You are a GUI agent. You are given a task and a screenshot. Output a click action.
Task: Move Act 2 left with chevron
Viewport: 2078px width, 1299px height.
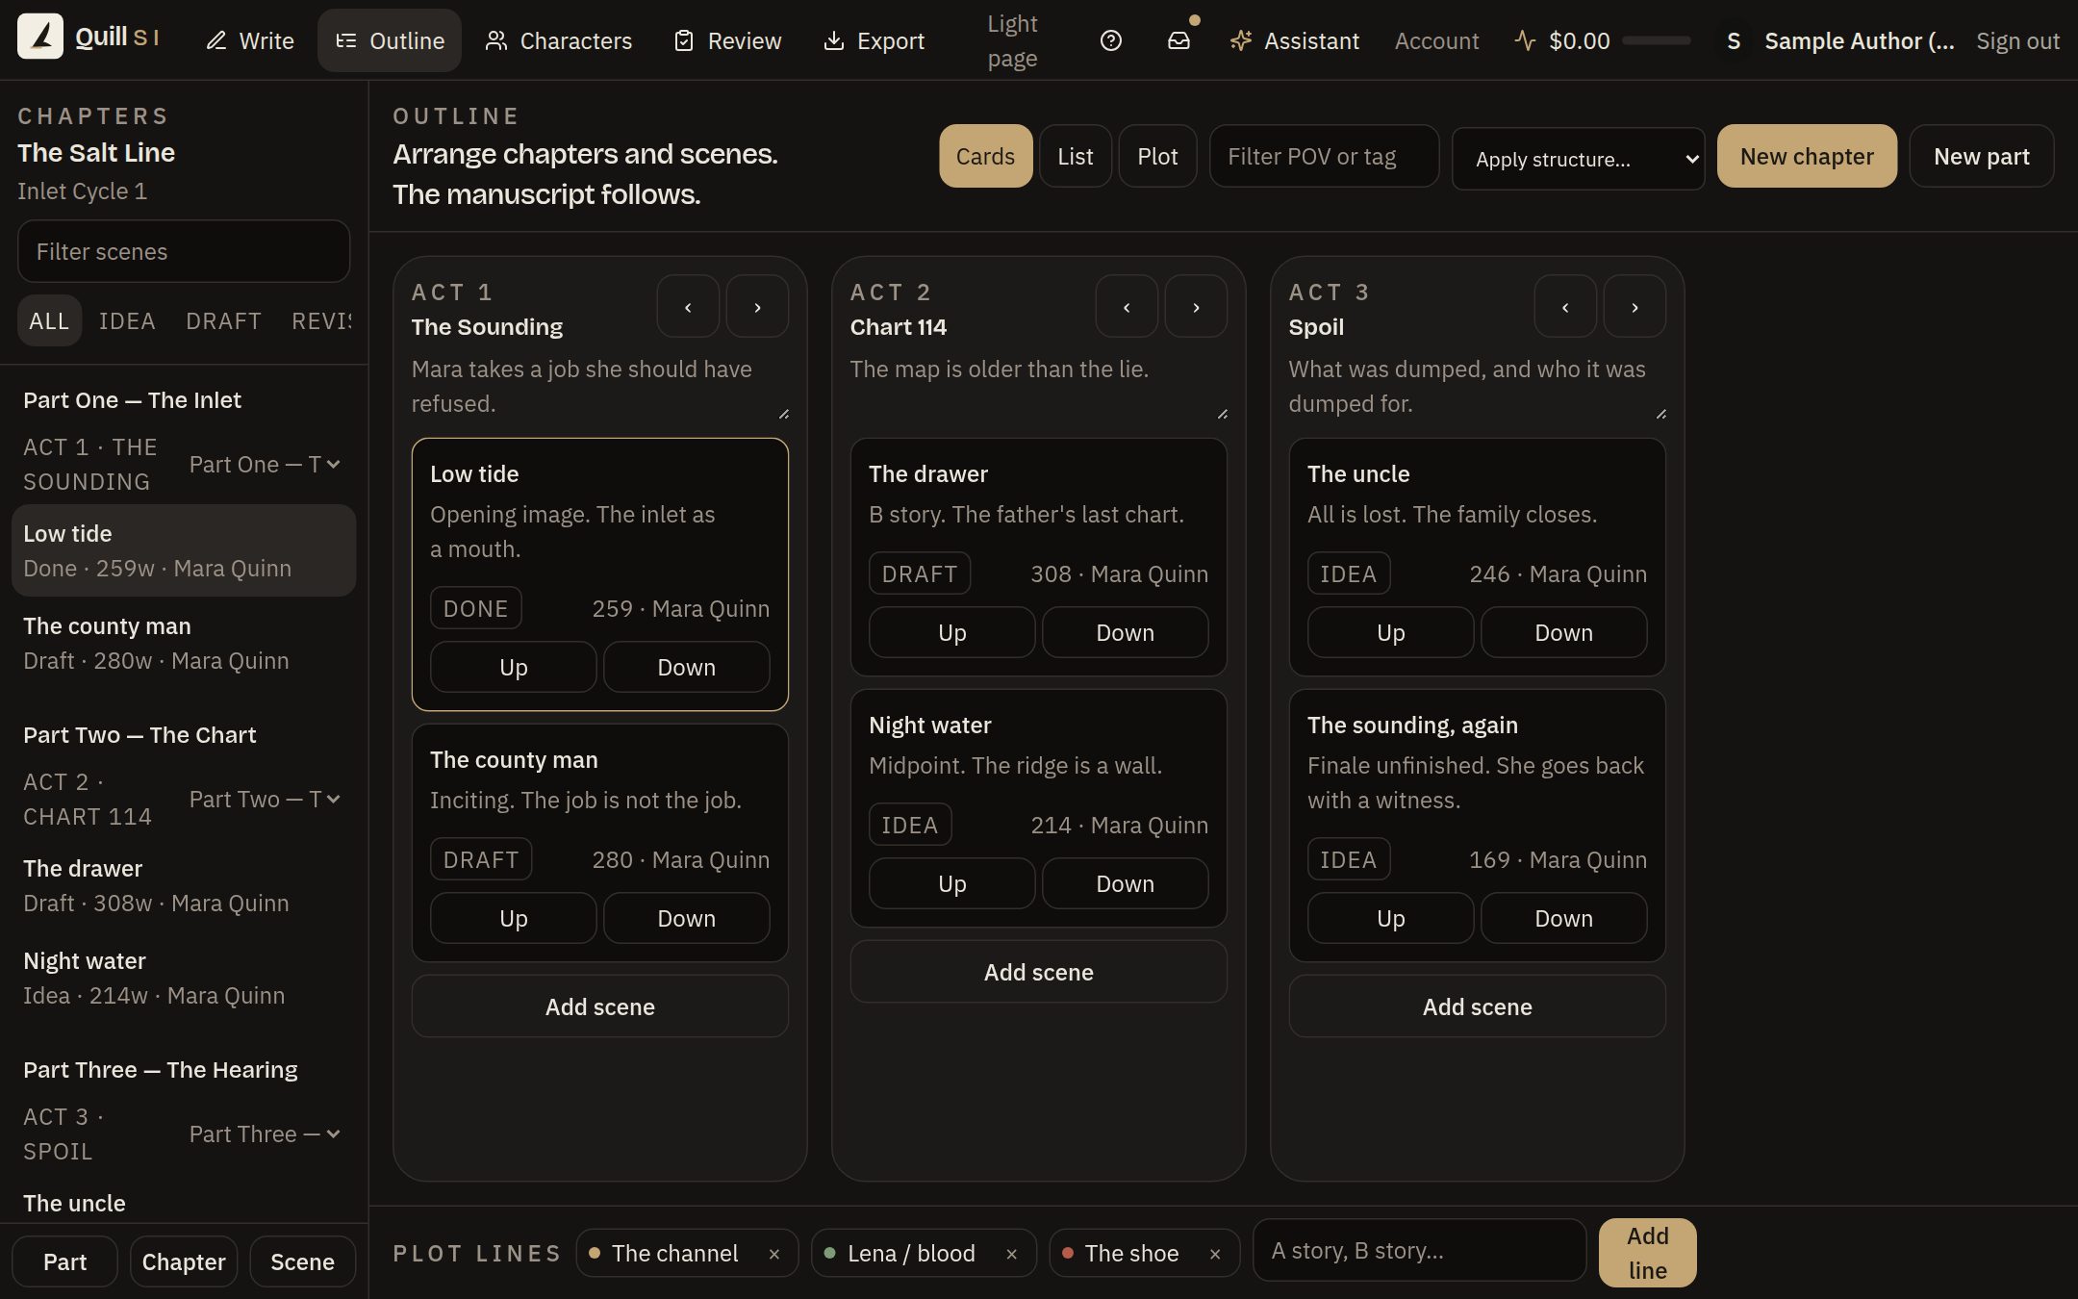[1127, 307]
